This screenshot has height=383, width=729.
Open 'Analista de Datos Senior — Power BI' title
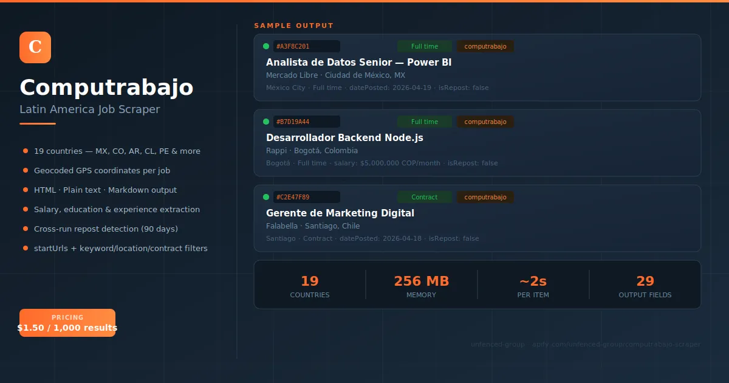[x=358, y=63]
